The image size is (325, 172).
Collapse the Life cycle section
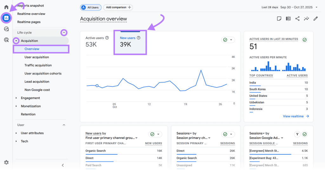(64, 33)
